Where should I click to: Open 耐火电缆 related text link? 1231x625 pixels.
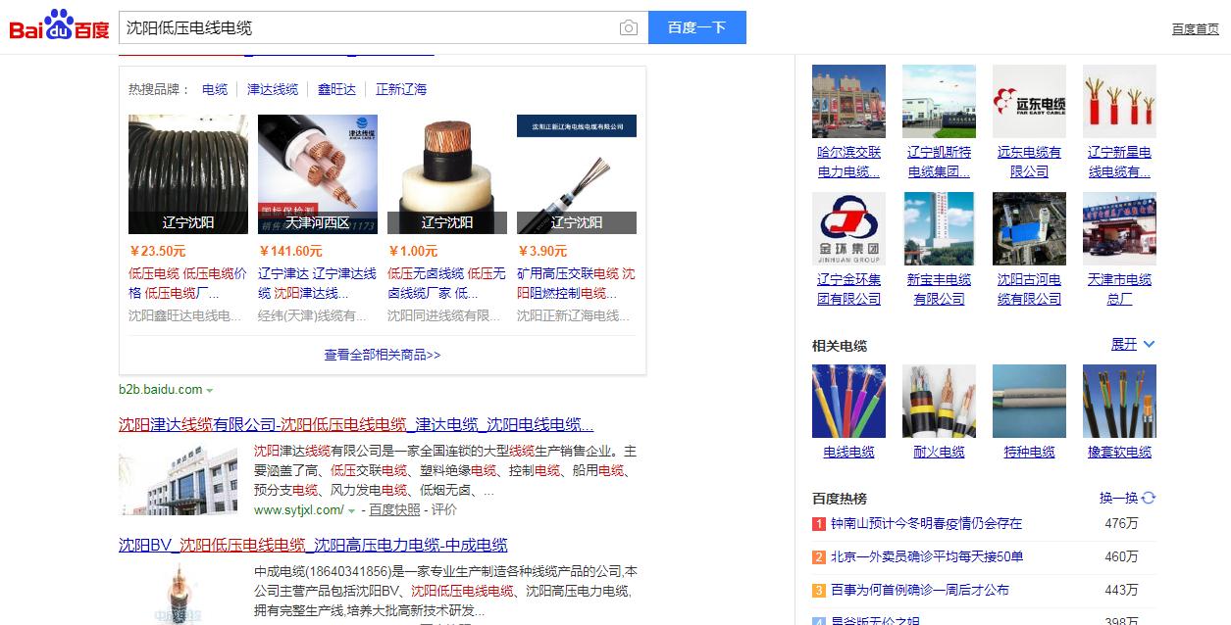[940, 452]
